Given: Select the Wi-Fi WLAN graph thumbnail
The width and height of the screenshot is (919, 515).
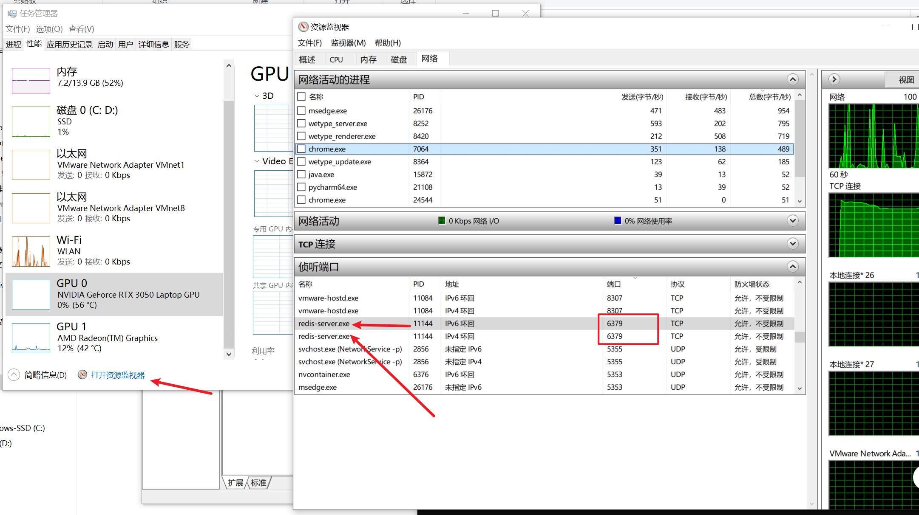Looking at the screenshot, I should point(31,251).
